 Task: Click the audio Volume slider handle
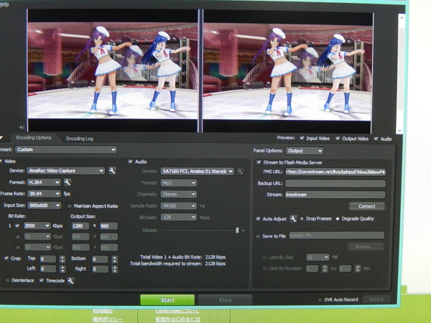tap(237, 230)
